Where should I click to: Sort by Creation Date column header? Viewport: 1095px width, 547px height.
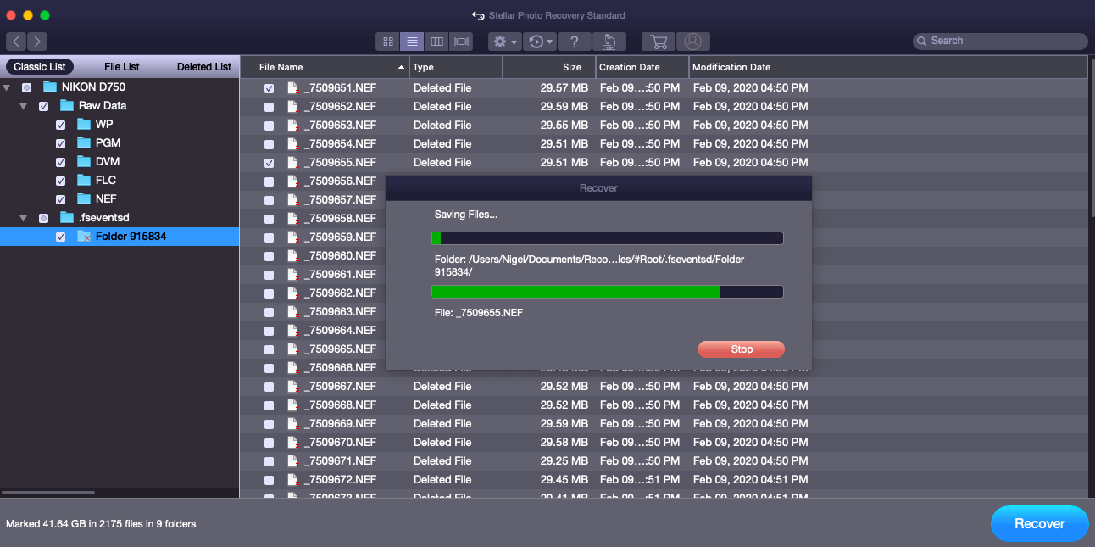pyautogui.click(x=641, y=67)
